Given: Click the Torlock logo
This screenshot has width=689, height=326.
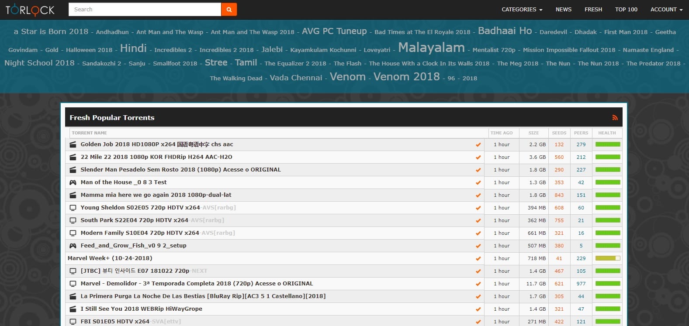Looking at the screenshot, I should coord(30,10).
